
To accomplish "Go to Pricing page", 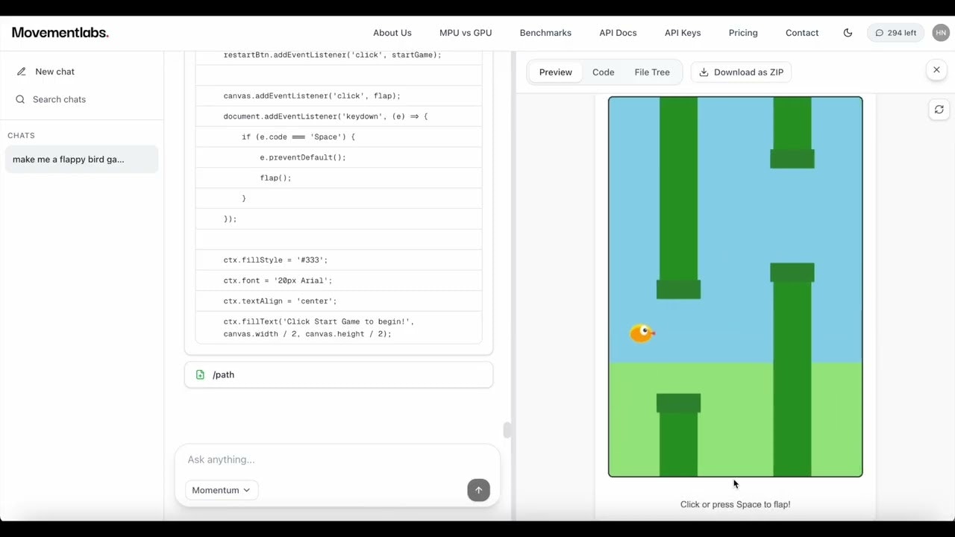I will 743,33.
